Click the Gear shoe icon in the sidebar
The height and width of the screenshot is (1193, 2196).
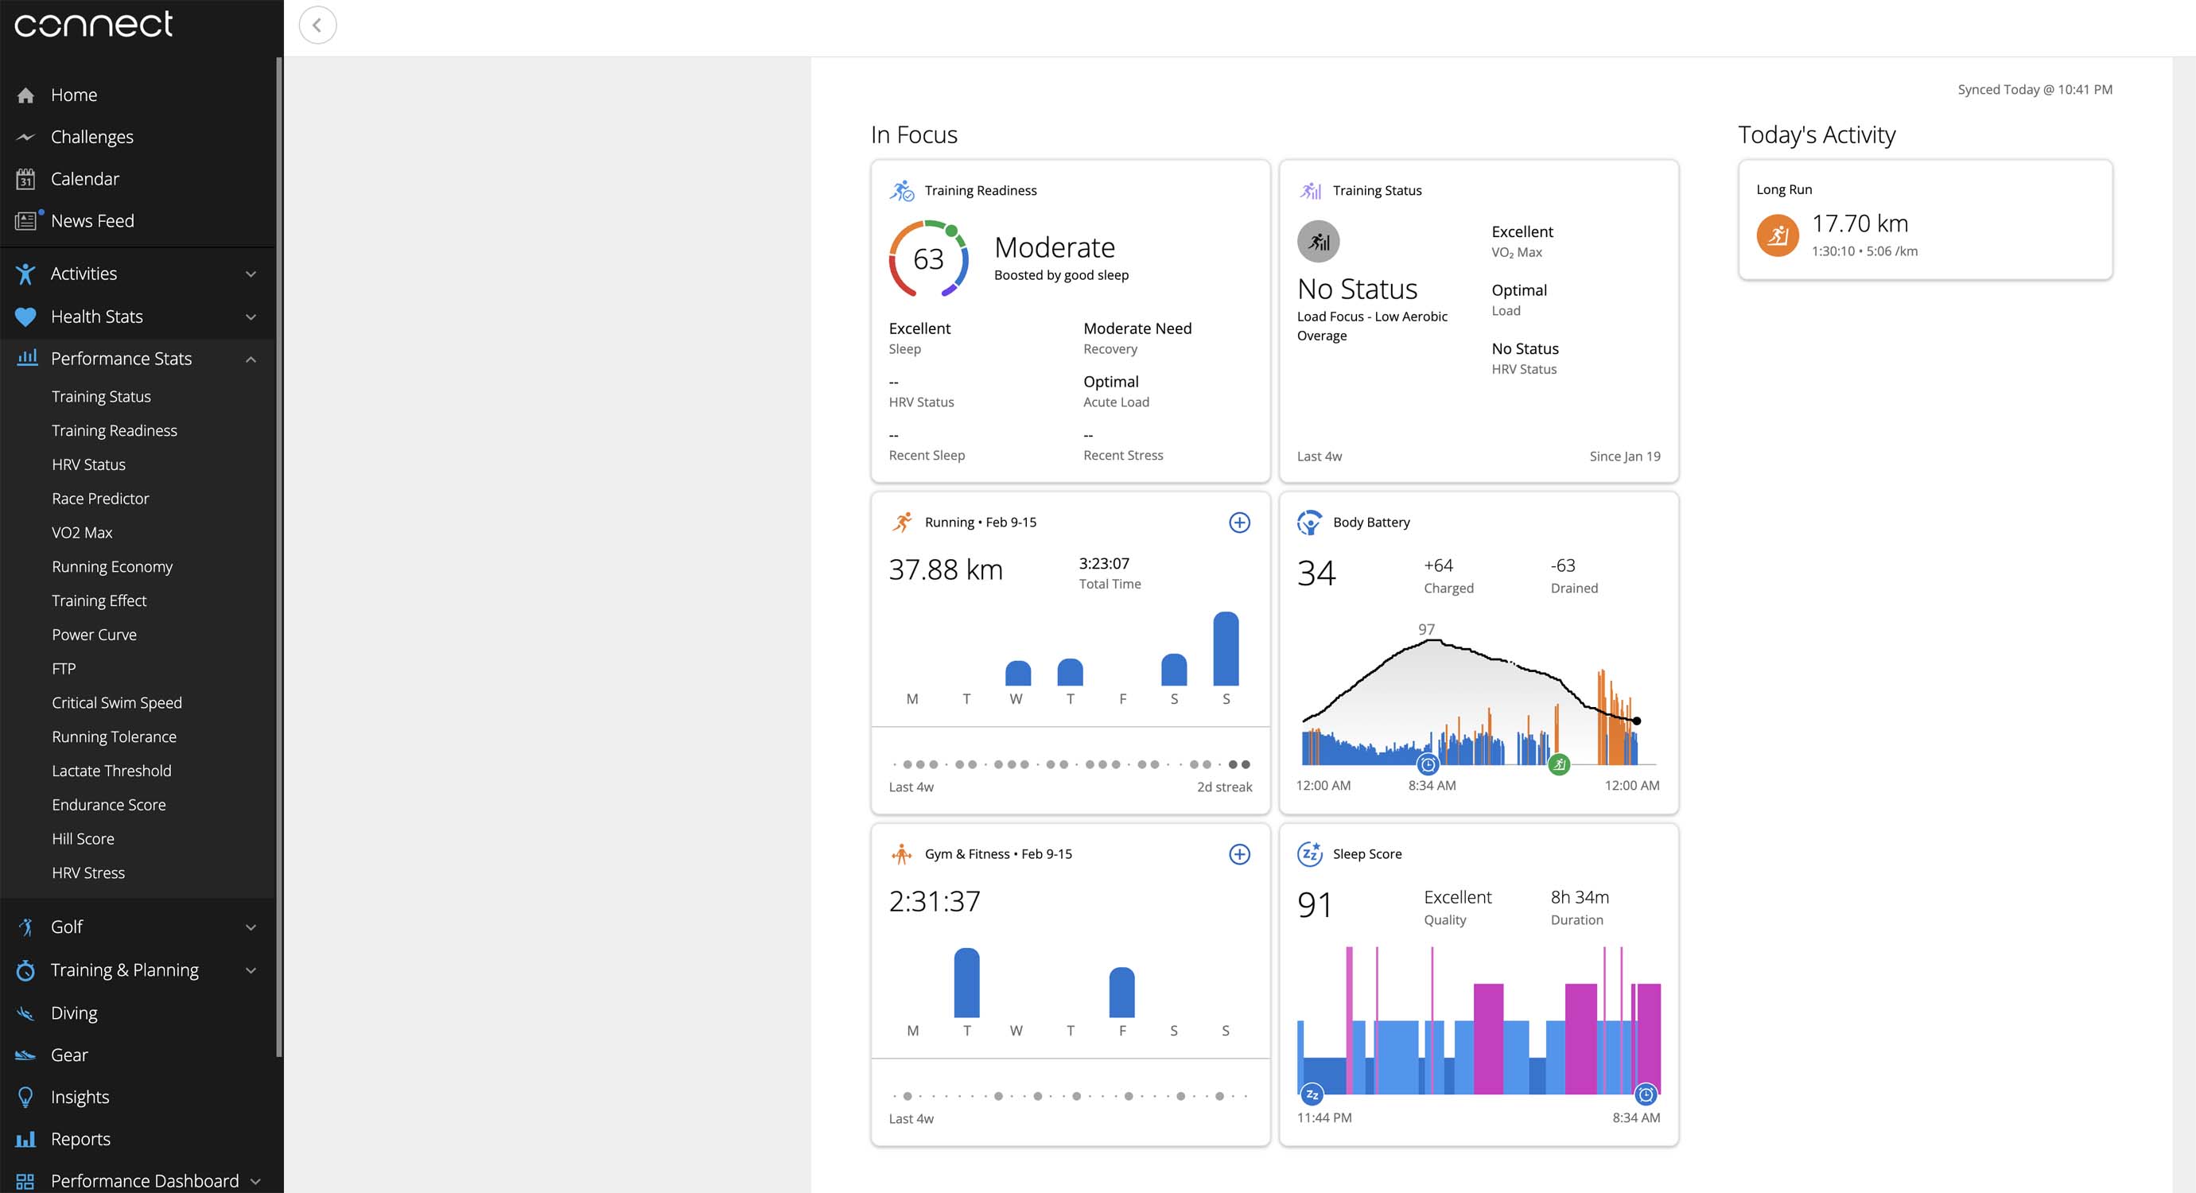click(25, 1055)
